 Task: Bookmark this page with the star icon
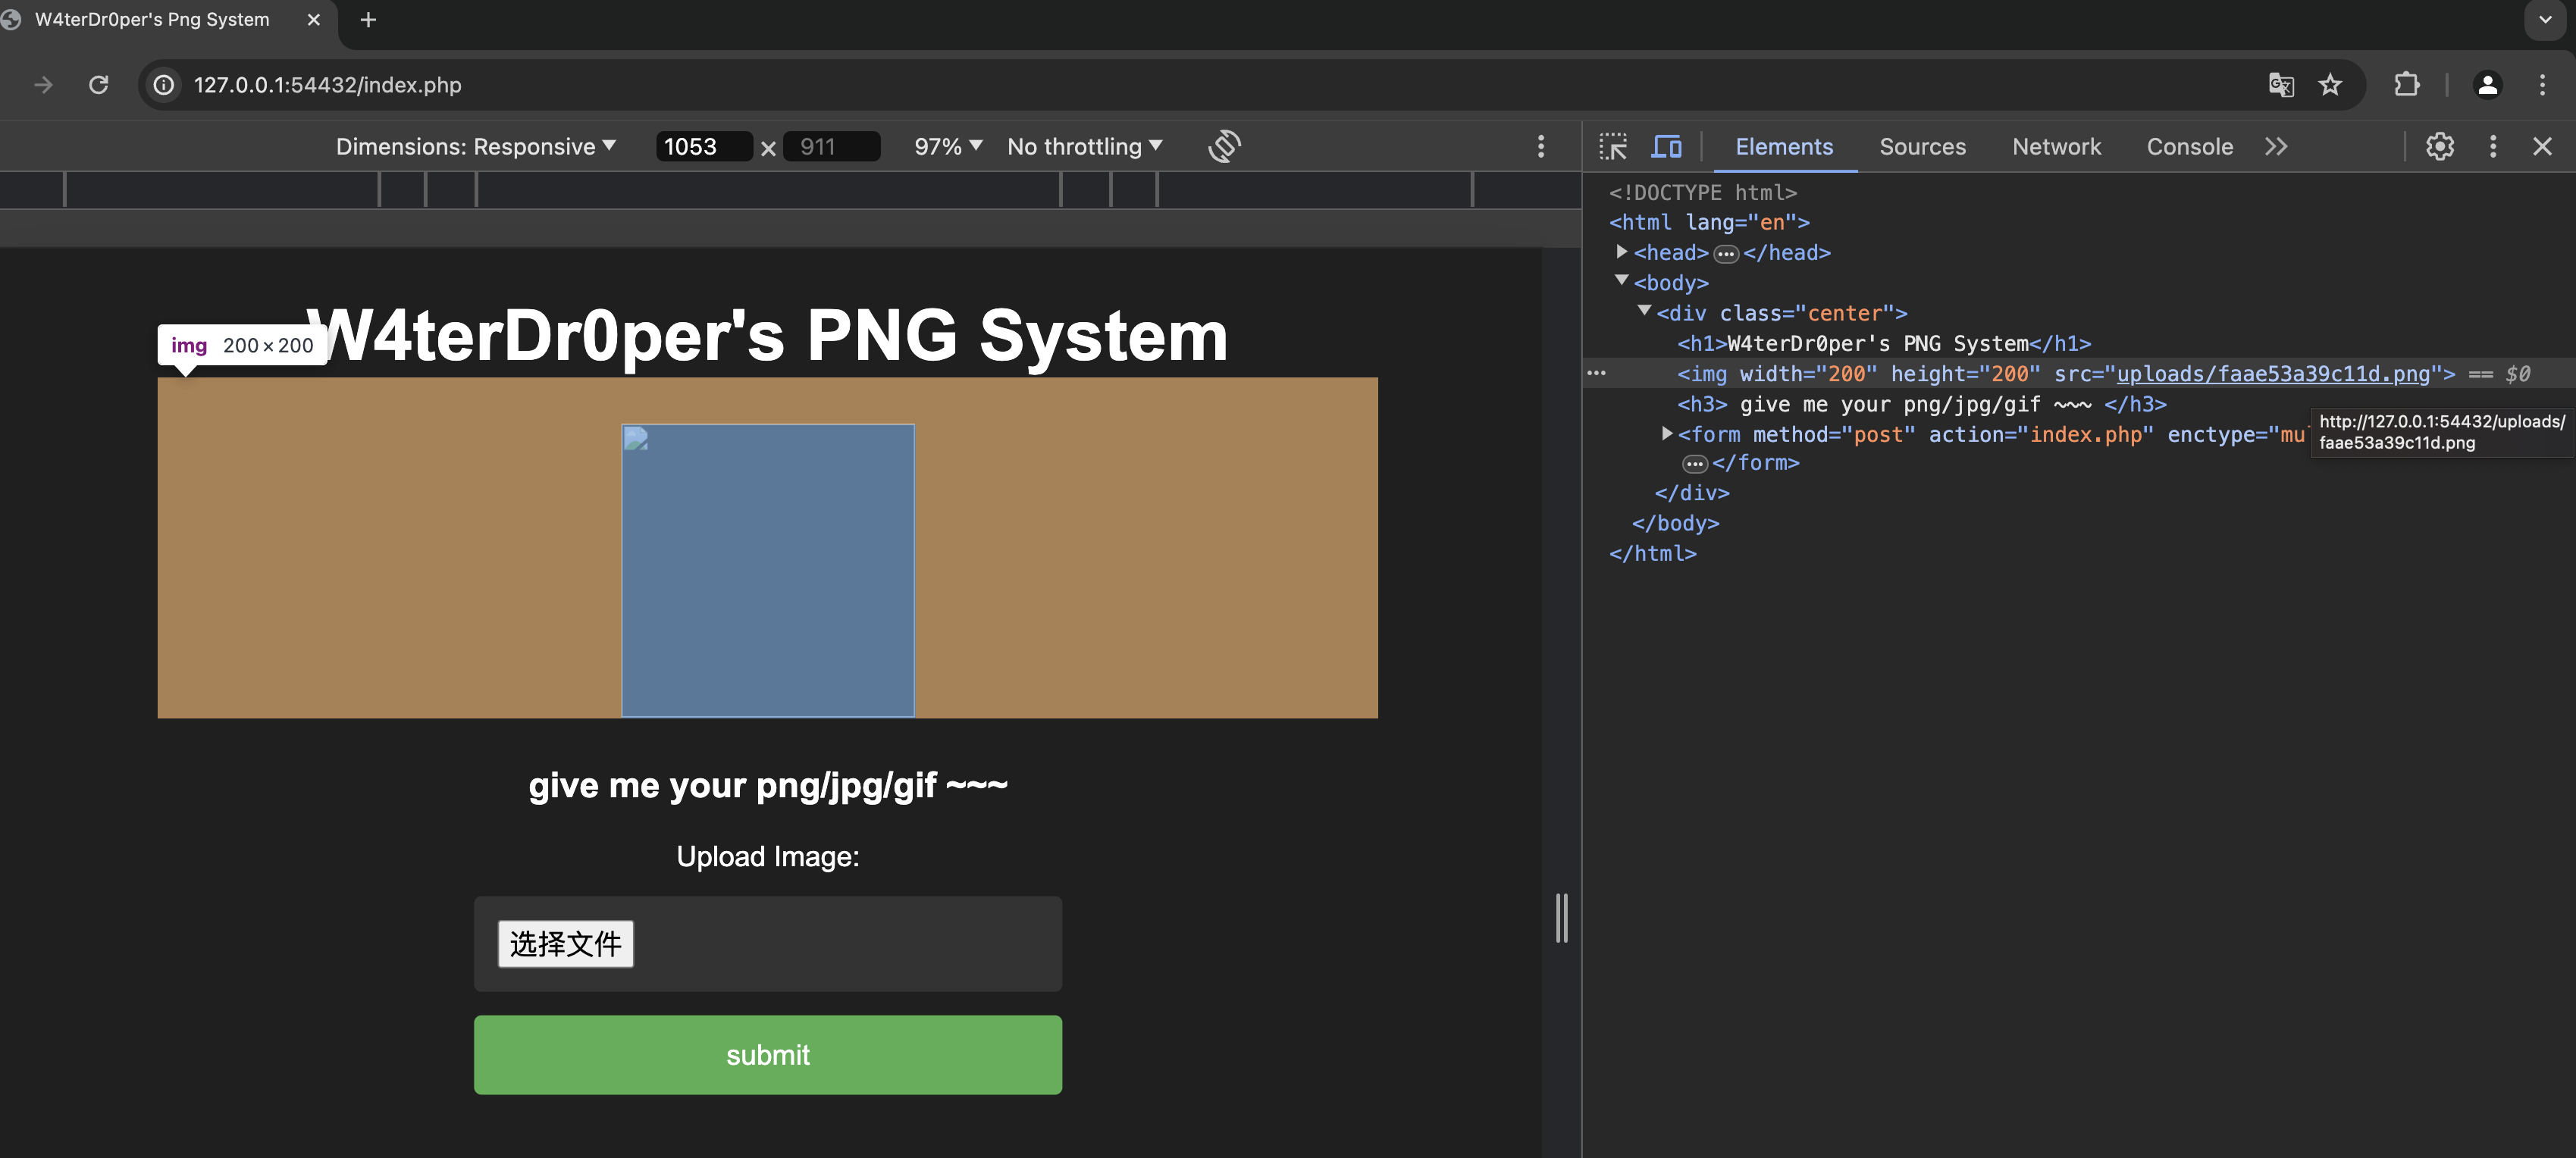point(2330,85)
